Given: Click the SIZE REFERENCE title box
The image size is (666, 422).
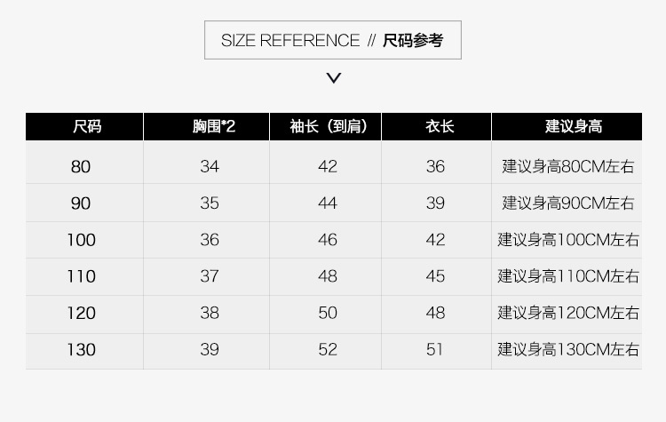Looking at the screenshot, I should point(333,40).
